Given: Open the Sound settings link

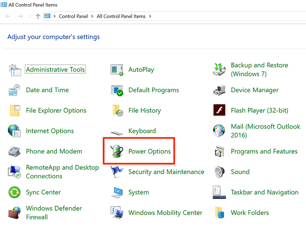Looking at the screenshot, I should [x=240, y=172].
